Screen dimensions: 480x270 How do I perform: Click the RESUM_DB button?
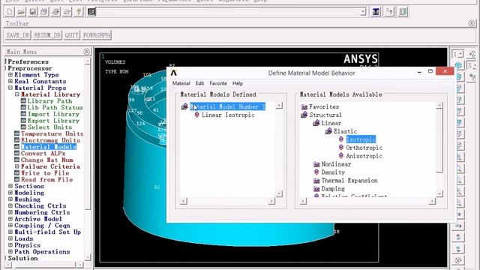pos(47,35)
